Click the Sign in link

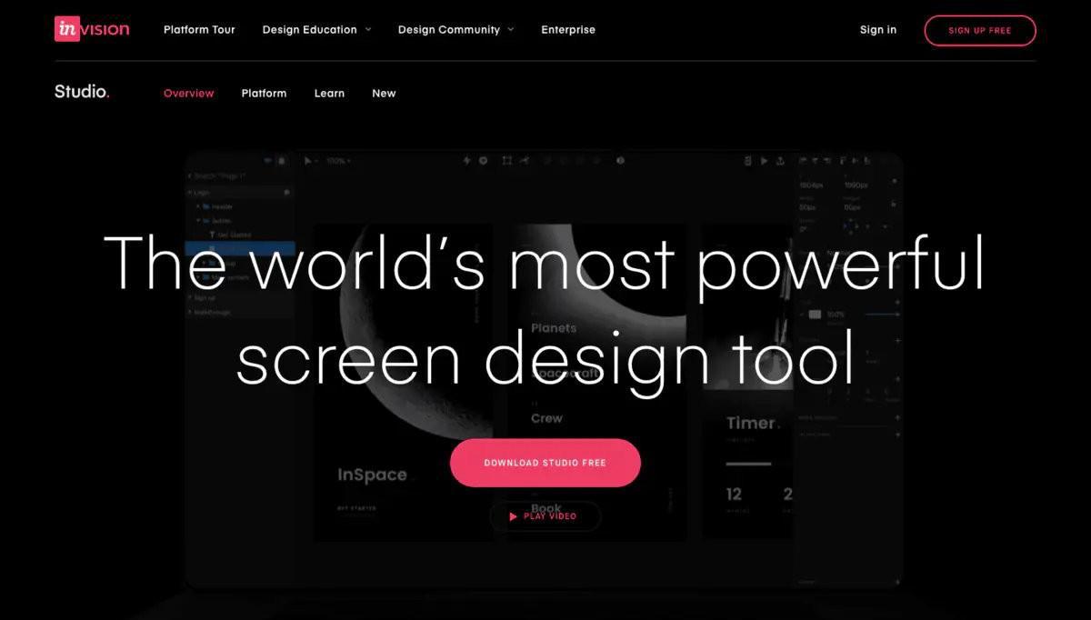pyautogui.click(x=878, y=30)
